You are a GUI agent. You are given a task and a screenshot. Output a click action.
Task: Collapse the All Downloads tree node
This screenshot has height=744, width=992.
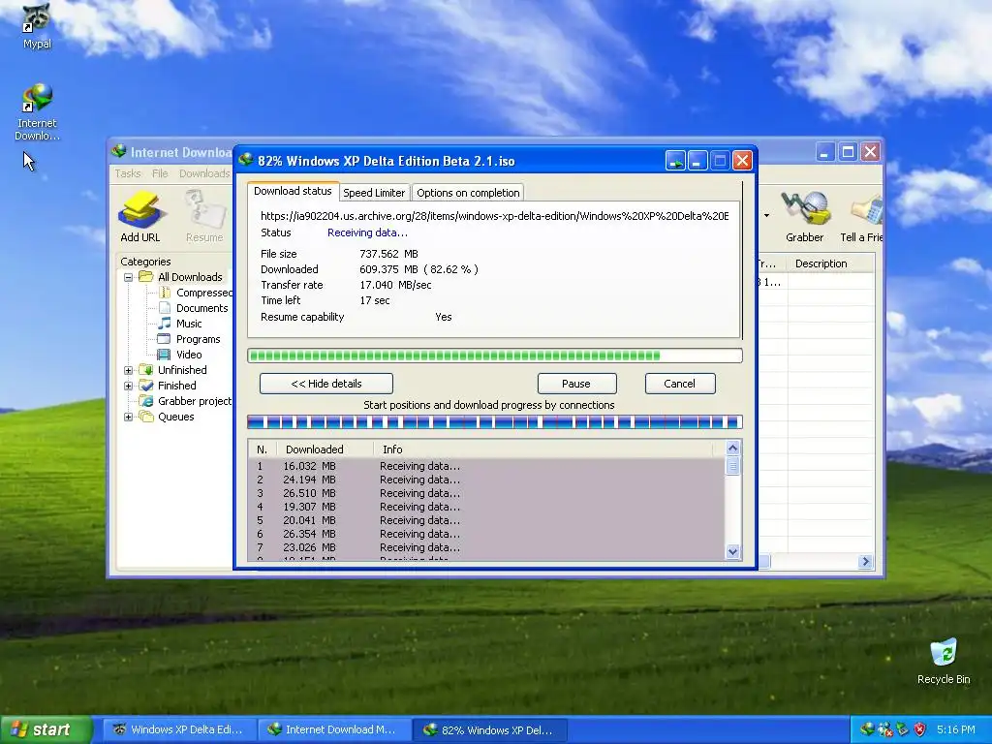129,277
